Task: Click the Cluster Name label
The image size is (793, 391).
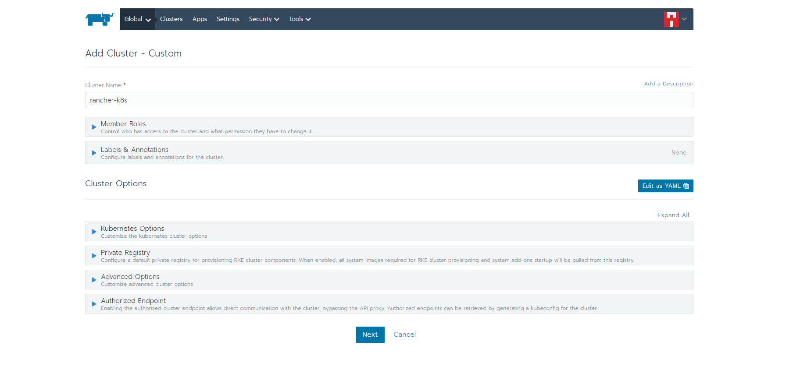Action: click(103, 85)
